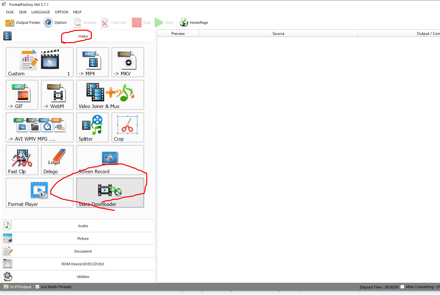Select the -> GIF conversion tile
The image size is (440, 295).
[22, 95]
